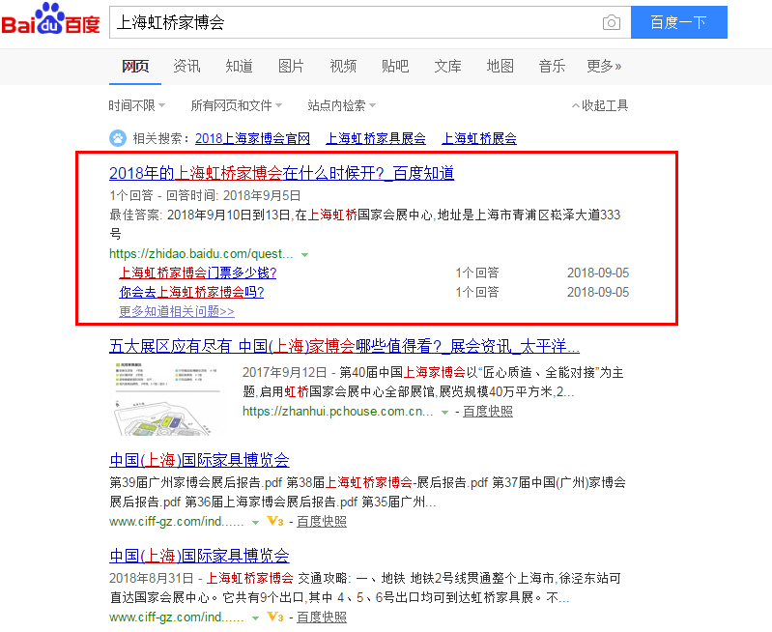Click the paw icon beside 相关搜索
772x632 pixels.
[118, 138]
